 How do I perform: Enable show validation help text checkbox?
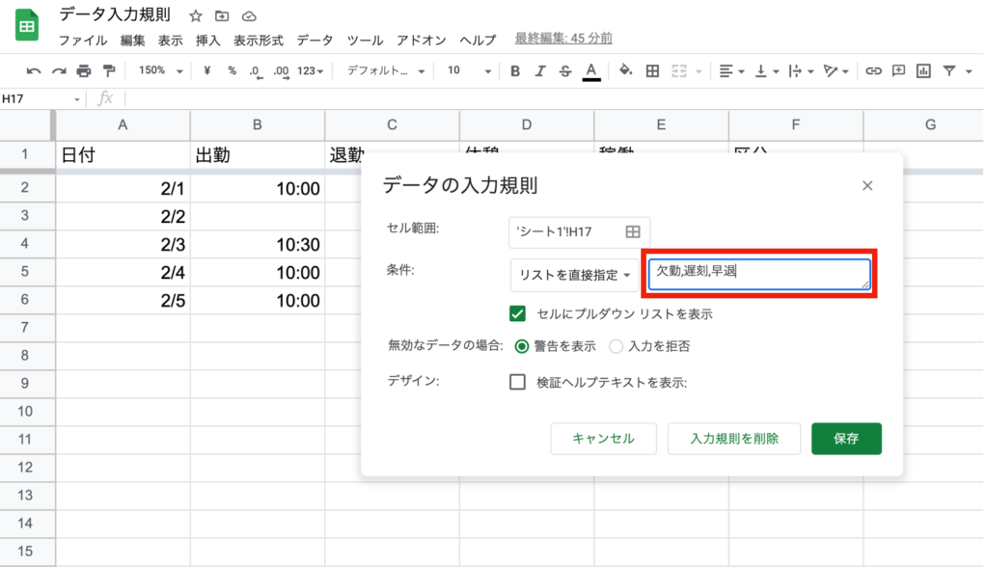tap(517, 382)
